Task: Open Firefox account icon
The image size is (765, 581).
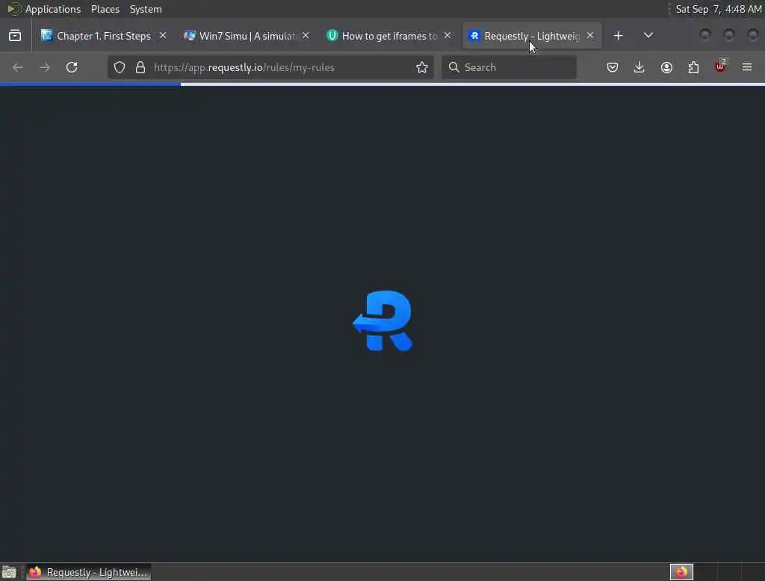Action: (x=666, y=67)
